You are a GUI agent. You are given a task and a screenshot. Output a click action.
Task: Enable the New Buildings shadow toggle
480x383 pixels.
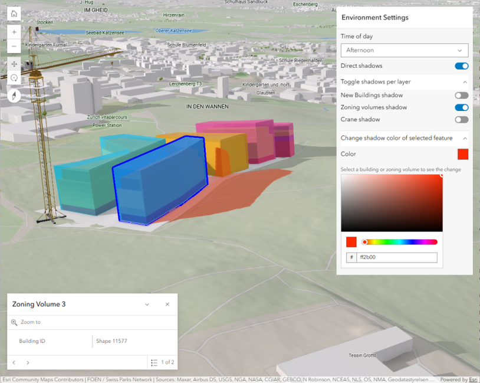[x=461, y=95]
